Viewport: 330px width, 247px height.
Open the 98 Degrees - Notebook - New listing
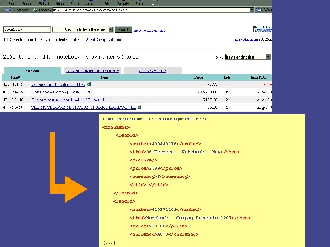point(58,85)
